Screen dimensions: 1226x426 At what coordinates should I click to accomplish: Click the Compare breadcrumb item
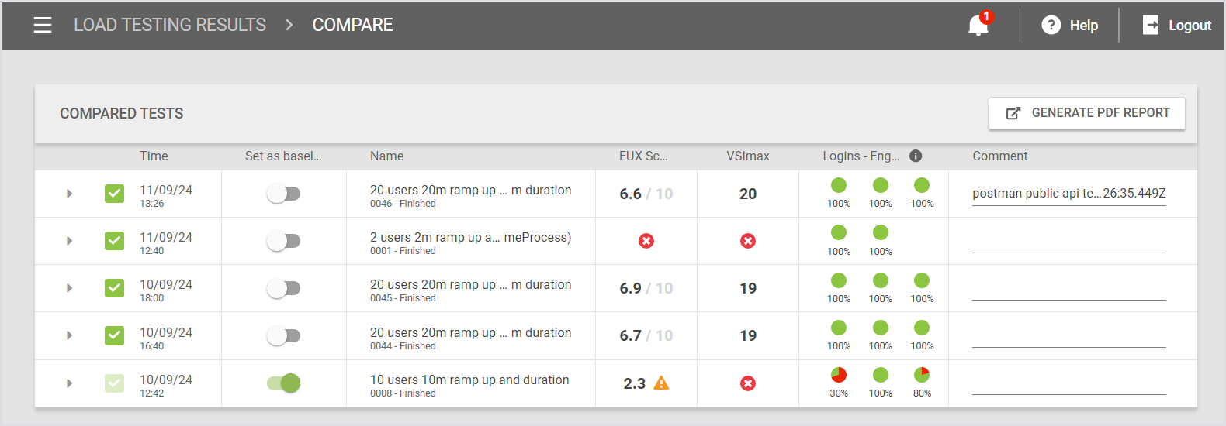pyautogui.click(x=352, y=25)
